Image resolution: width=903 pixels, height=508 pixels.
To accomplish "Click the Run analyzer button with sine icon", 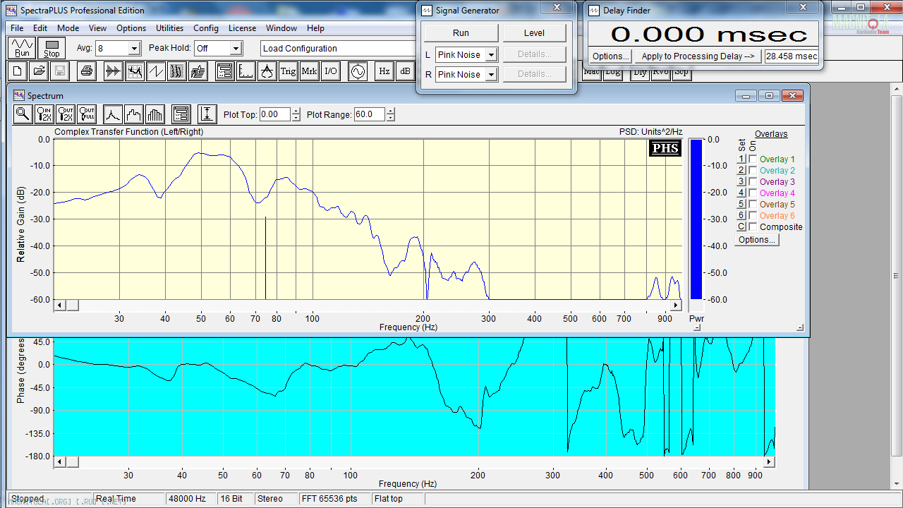I will click(23, 48).
